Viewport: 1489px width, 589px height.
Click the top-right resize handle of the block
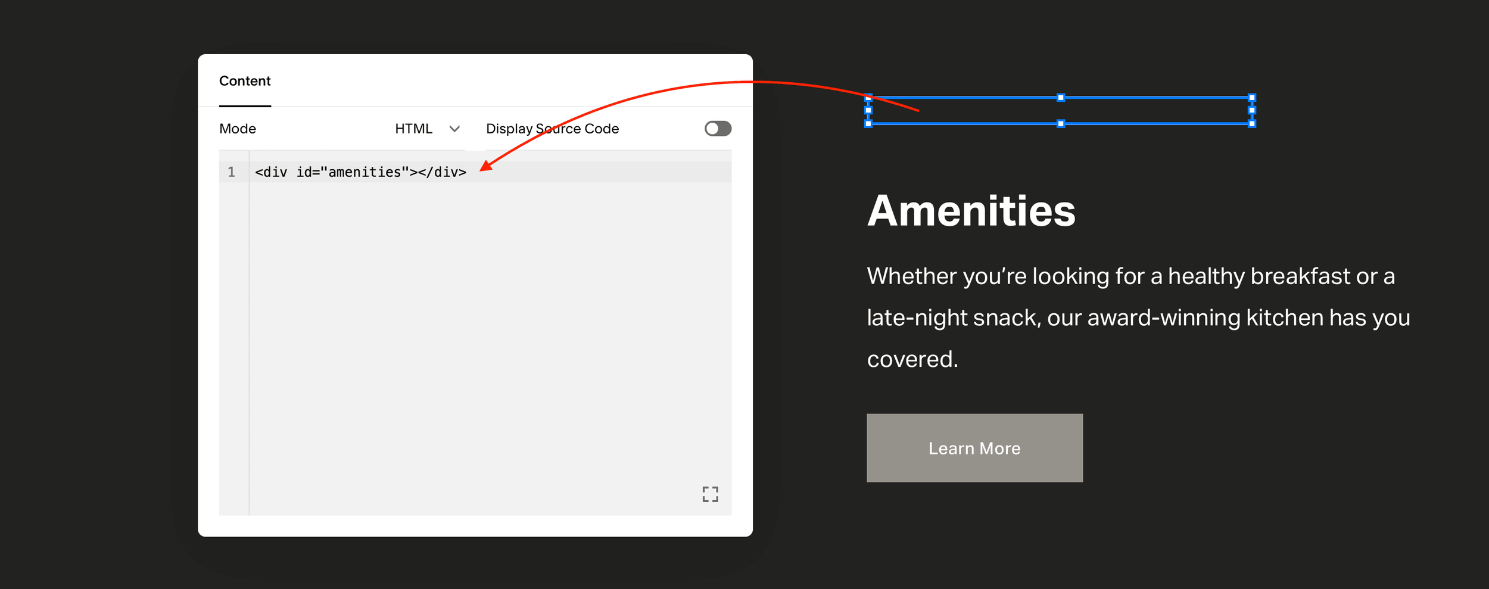1251,96
